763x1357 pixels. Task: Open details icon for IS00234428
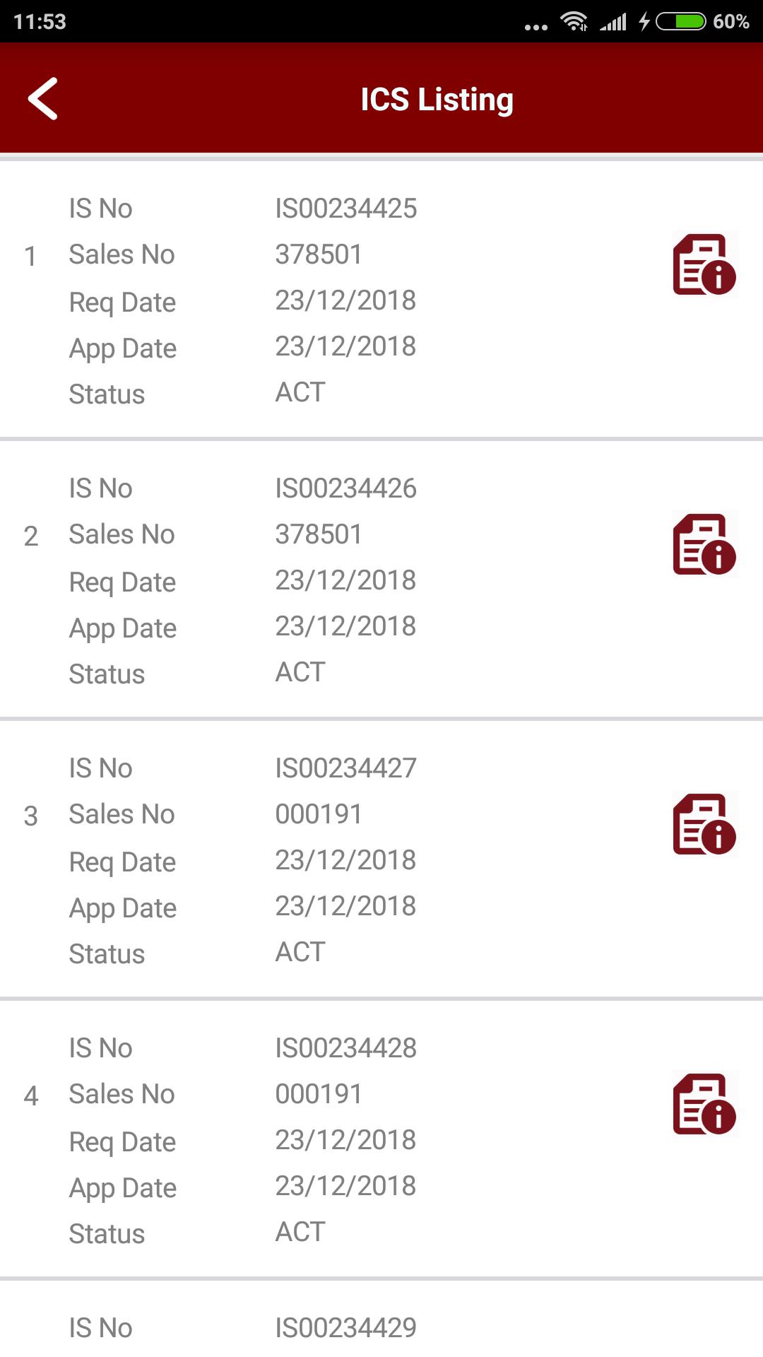pos(704,1104)
